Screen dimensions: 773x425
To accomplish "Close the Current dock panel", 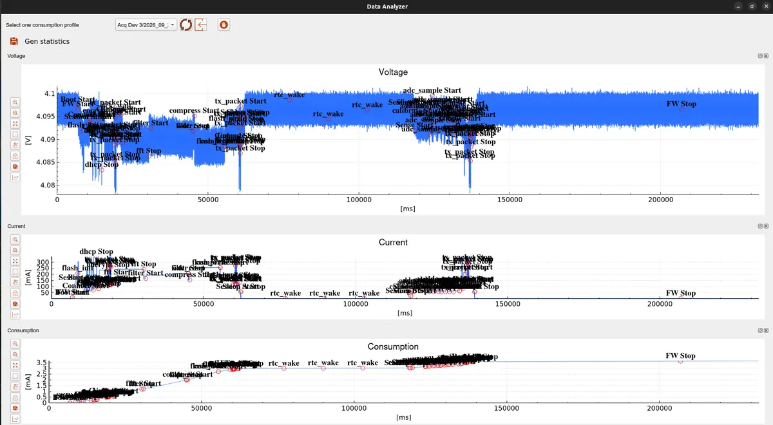I will (766, 226).
